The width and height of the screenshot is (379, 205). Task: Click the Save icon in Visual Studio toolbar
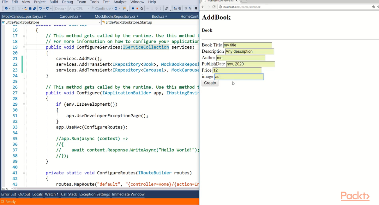30,9
